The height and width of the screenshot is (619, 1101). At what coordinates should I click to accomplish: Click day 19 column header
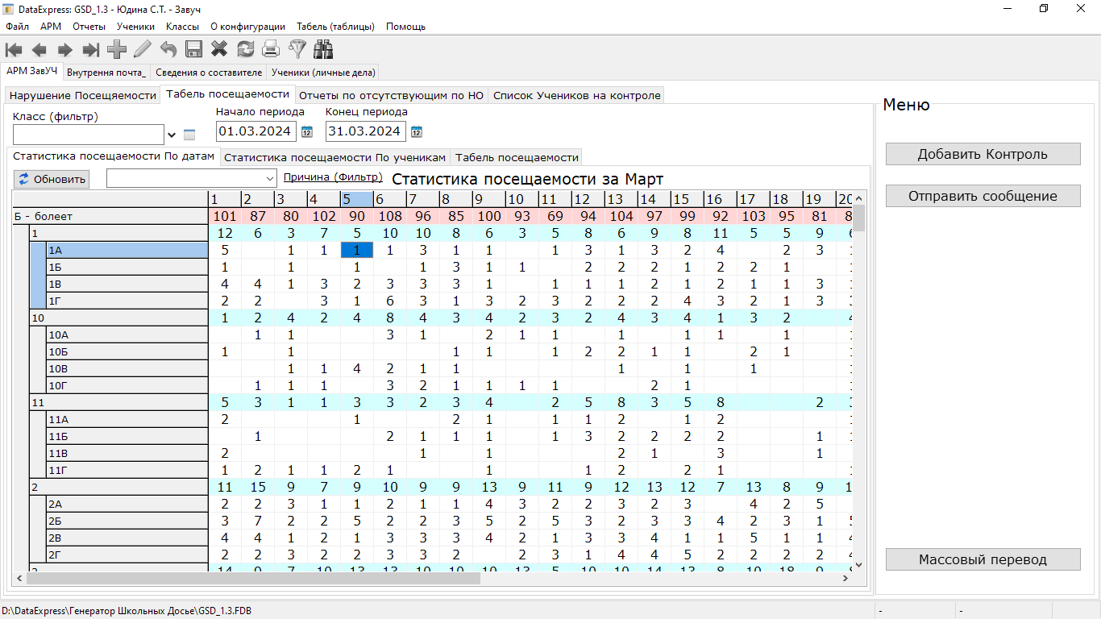819,199
